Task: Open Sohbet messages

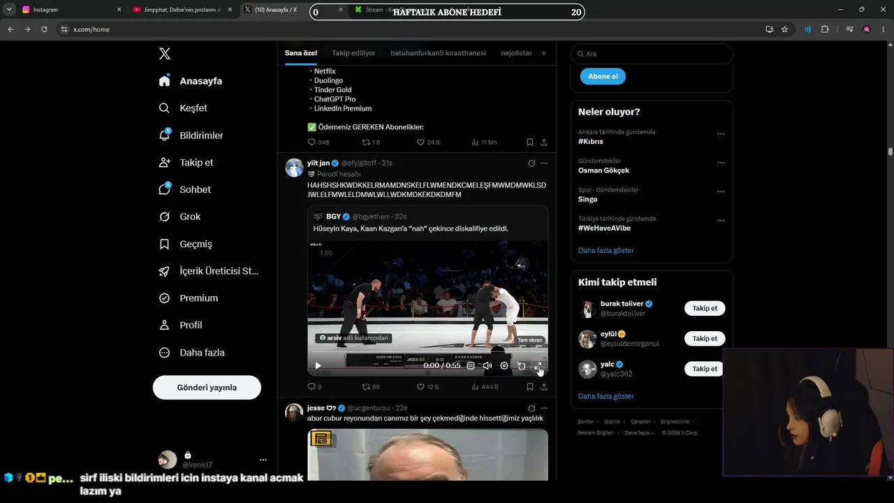Action: click(184, 189)
